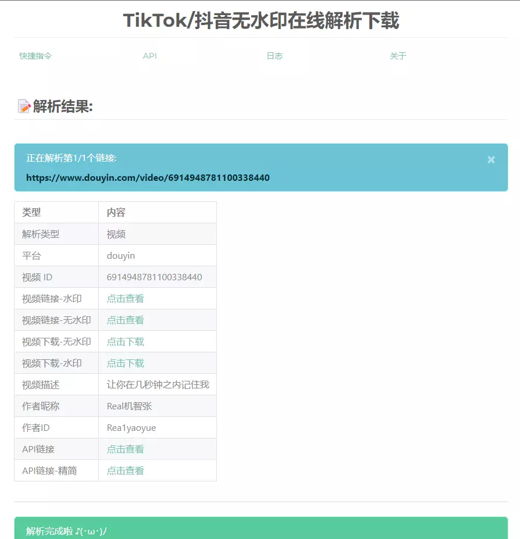The width and height of the screenshot is (520, 539).
Task: Click the video ID value 6914948781100338440 in table
Action: pyautogui.click(x=154, y=277)
